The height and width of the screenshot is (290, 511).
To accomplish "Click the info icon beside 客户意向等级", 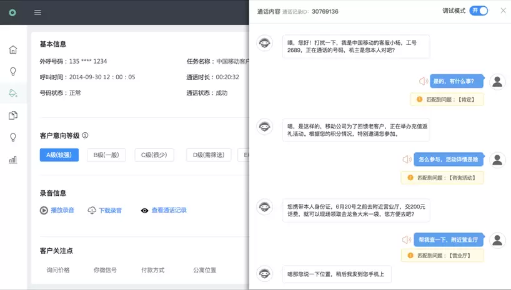I will tap(86, 135).
